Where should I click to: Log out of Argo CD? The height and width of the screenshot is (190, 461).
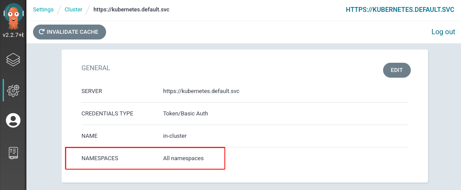443,32
